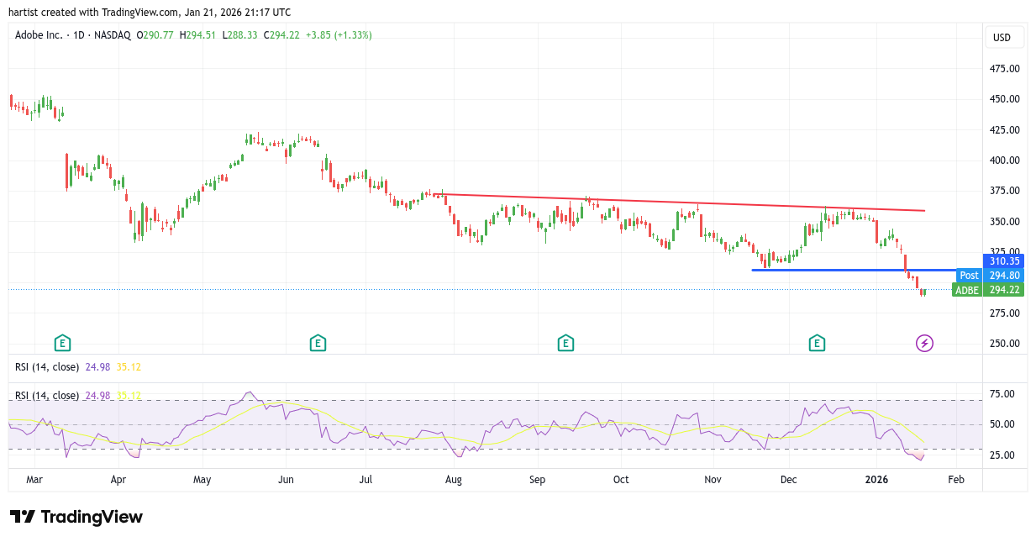Screen dimensions: 1036x542
Task: Open the earnings marker near June
Action: [x=318, y=343]
